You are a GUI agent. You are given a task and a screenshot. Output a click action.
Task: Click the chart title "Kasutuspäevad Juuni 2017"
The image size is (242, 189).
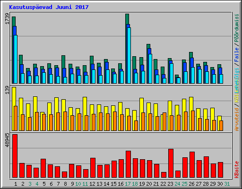[x=49, y=7]
